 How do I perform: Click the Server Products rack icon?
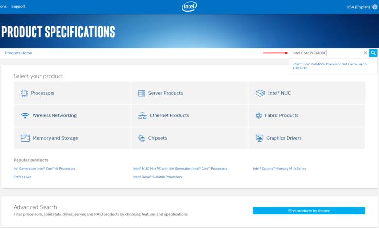[x=142, y=93]
